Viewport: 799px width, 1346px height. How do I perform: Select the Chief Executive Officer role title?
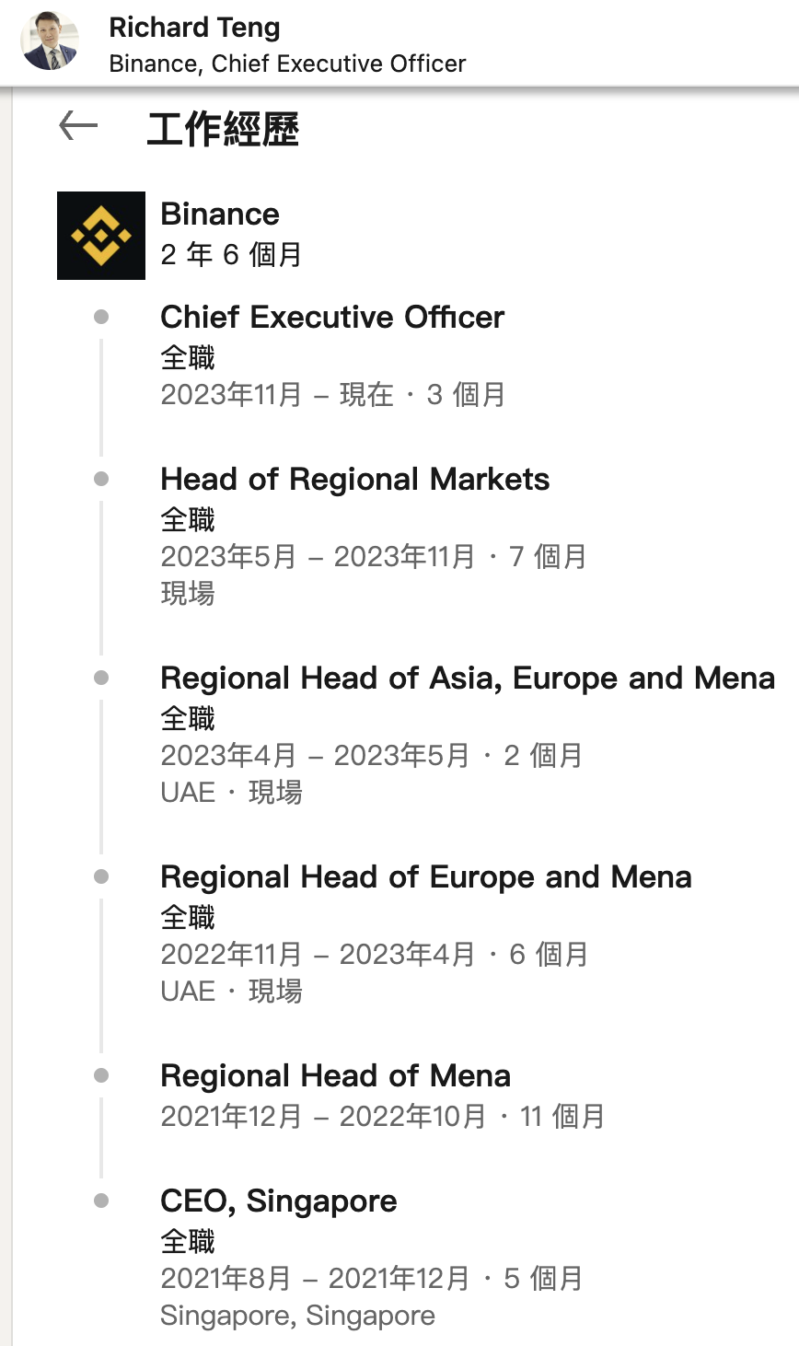click(x=332, y=317)
